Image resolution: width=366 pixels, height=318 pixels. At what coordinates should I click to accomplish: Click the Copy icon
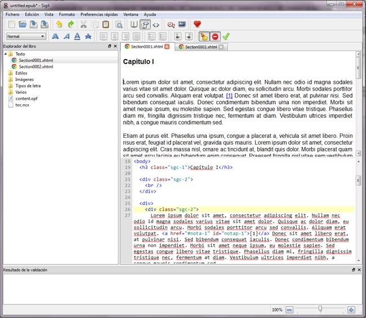(x=95, y=24)
